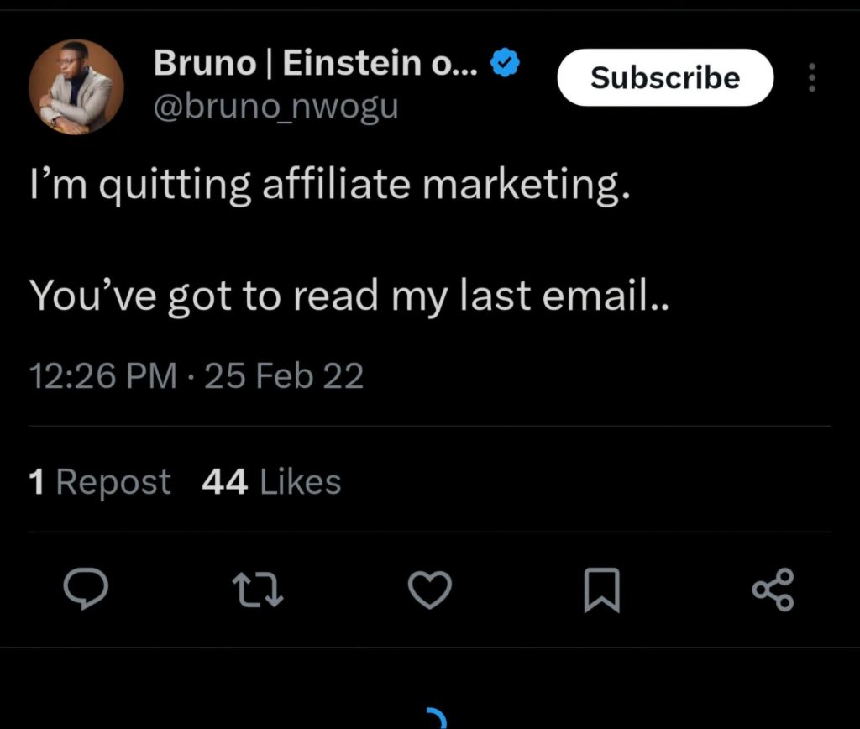Click 'I'm quitting' at the tweet start

[139, 186]
